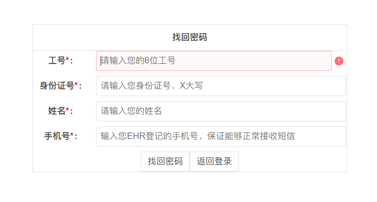This screenshot has width=377, height=202.
Task: Click the placeholder mentioning EHR登记的手机号
Action: point(198,136)
